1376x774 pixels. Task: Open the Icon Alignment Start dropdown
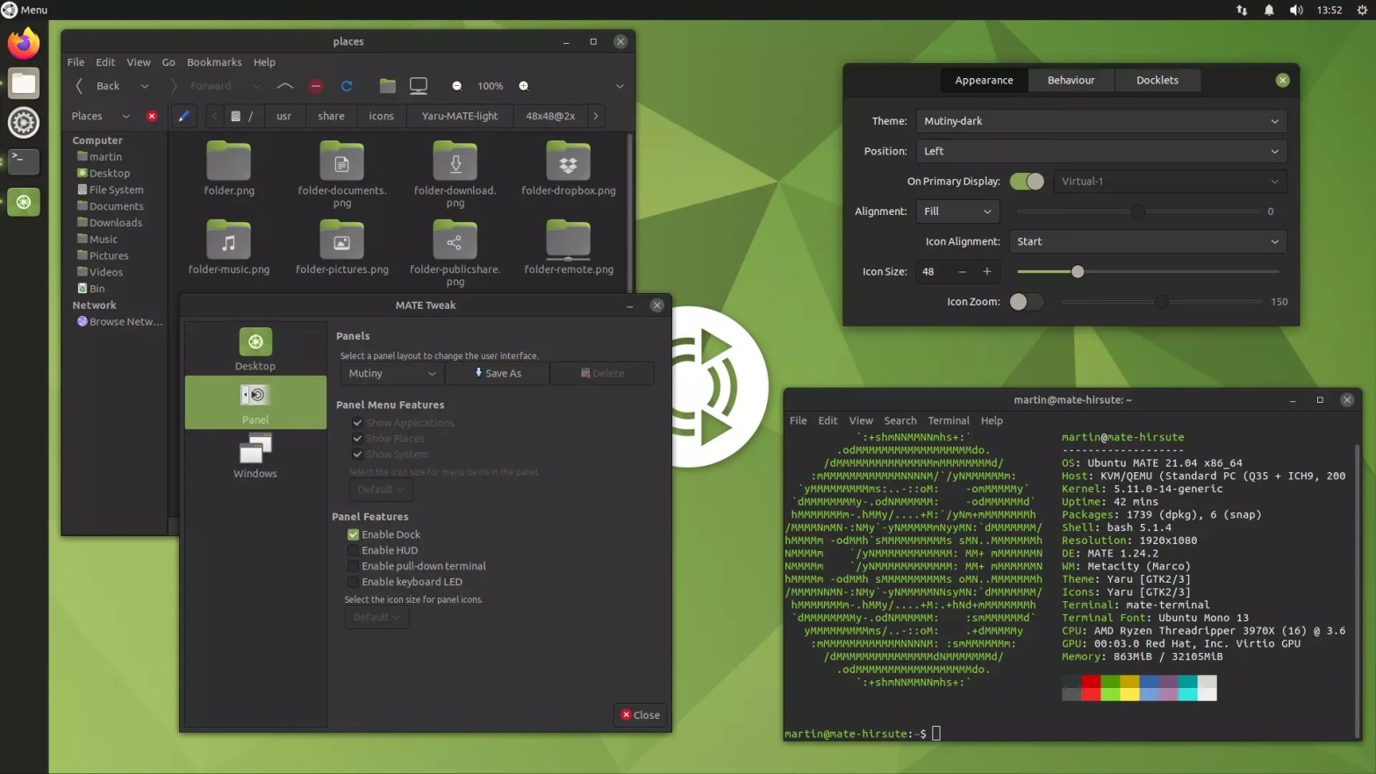coord(1147,241)
